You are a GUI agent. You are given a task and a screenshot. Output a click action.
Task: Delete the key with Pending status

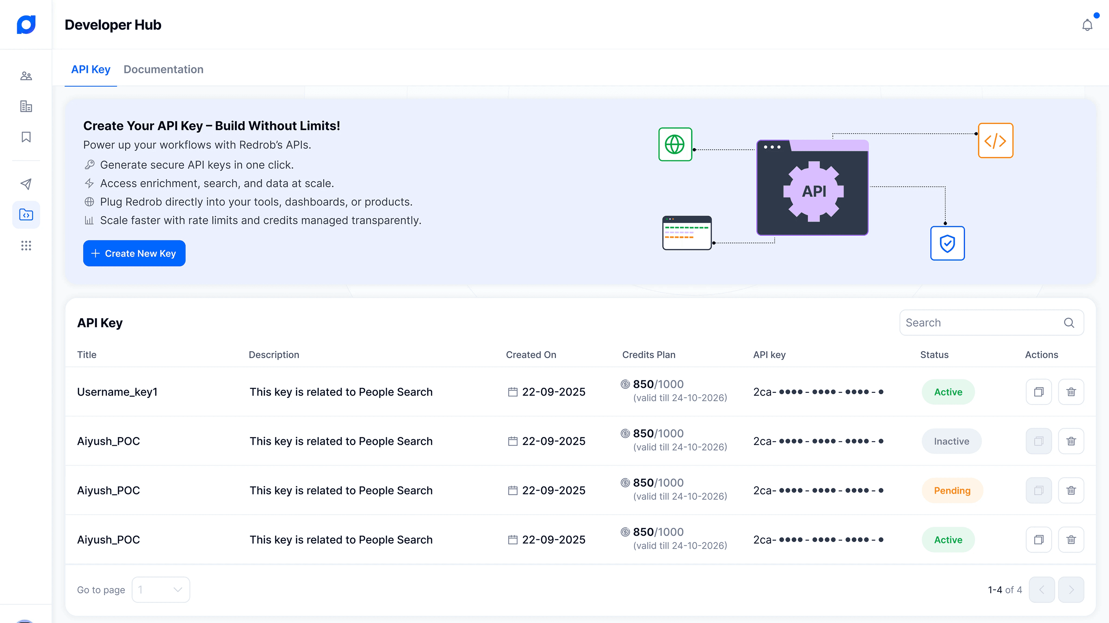pyautogui.click(x=1071, y=490)
